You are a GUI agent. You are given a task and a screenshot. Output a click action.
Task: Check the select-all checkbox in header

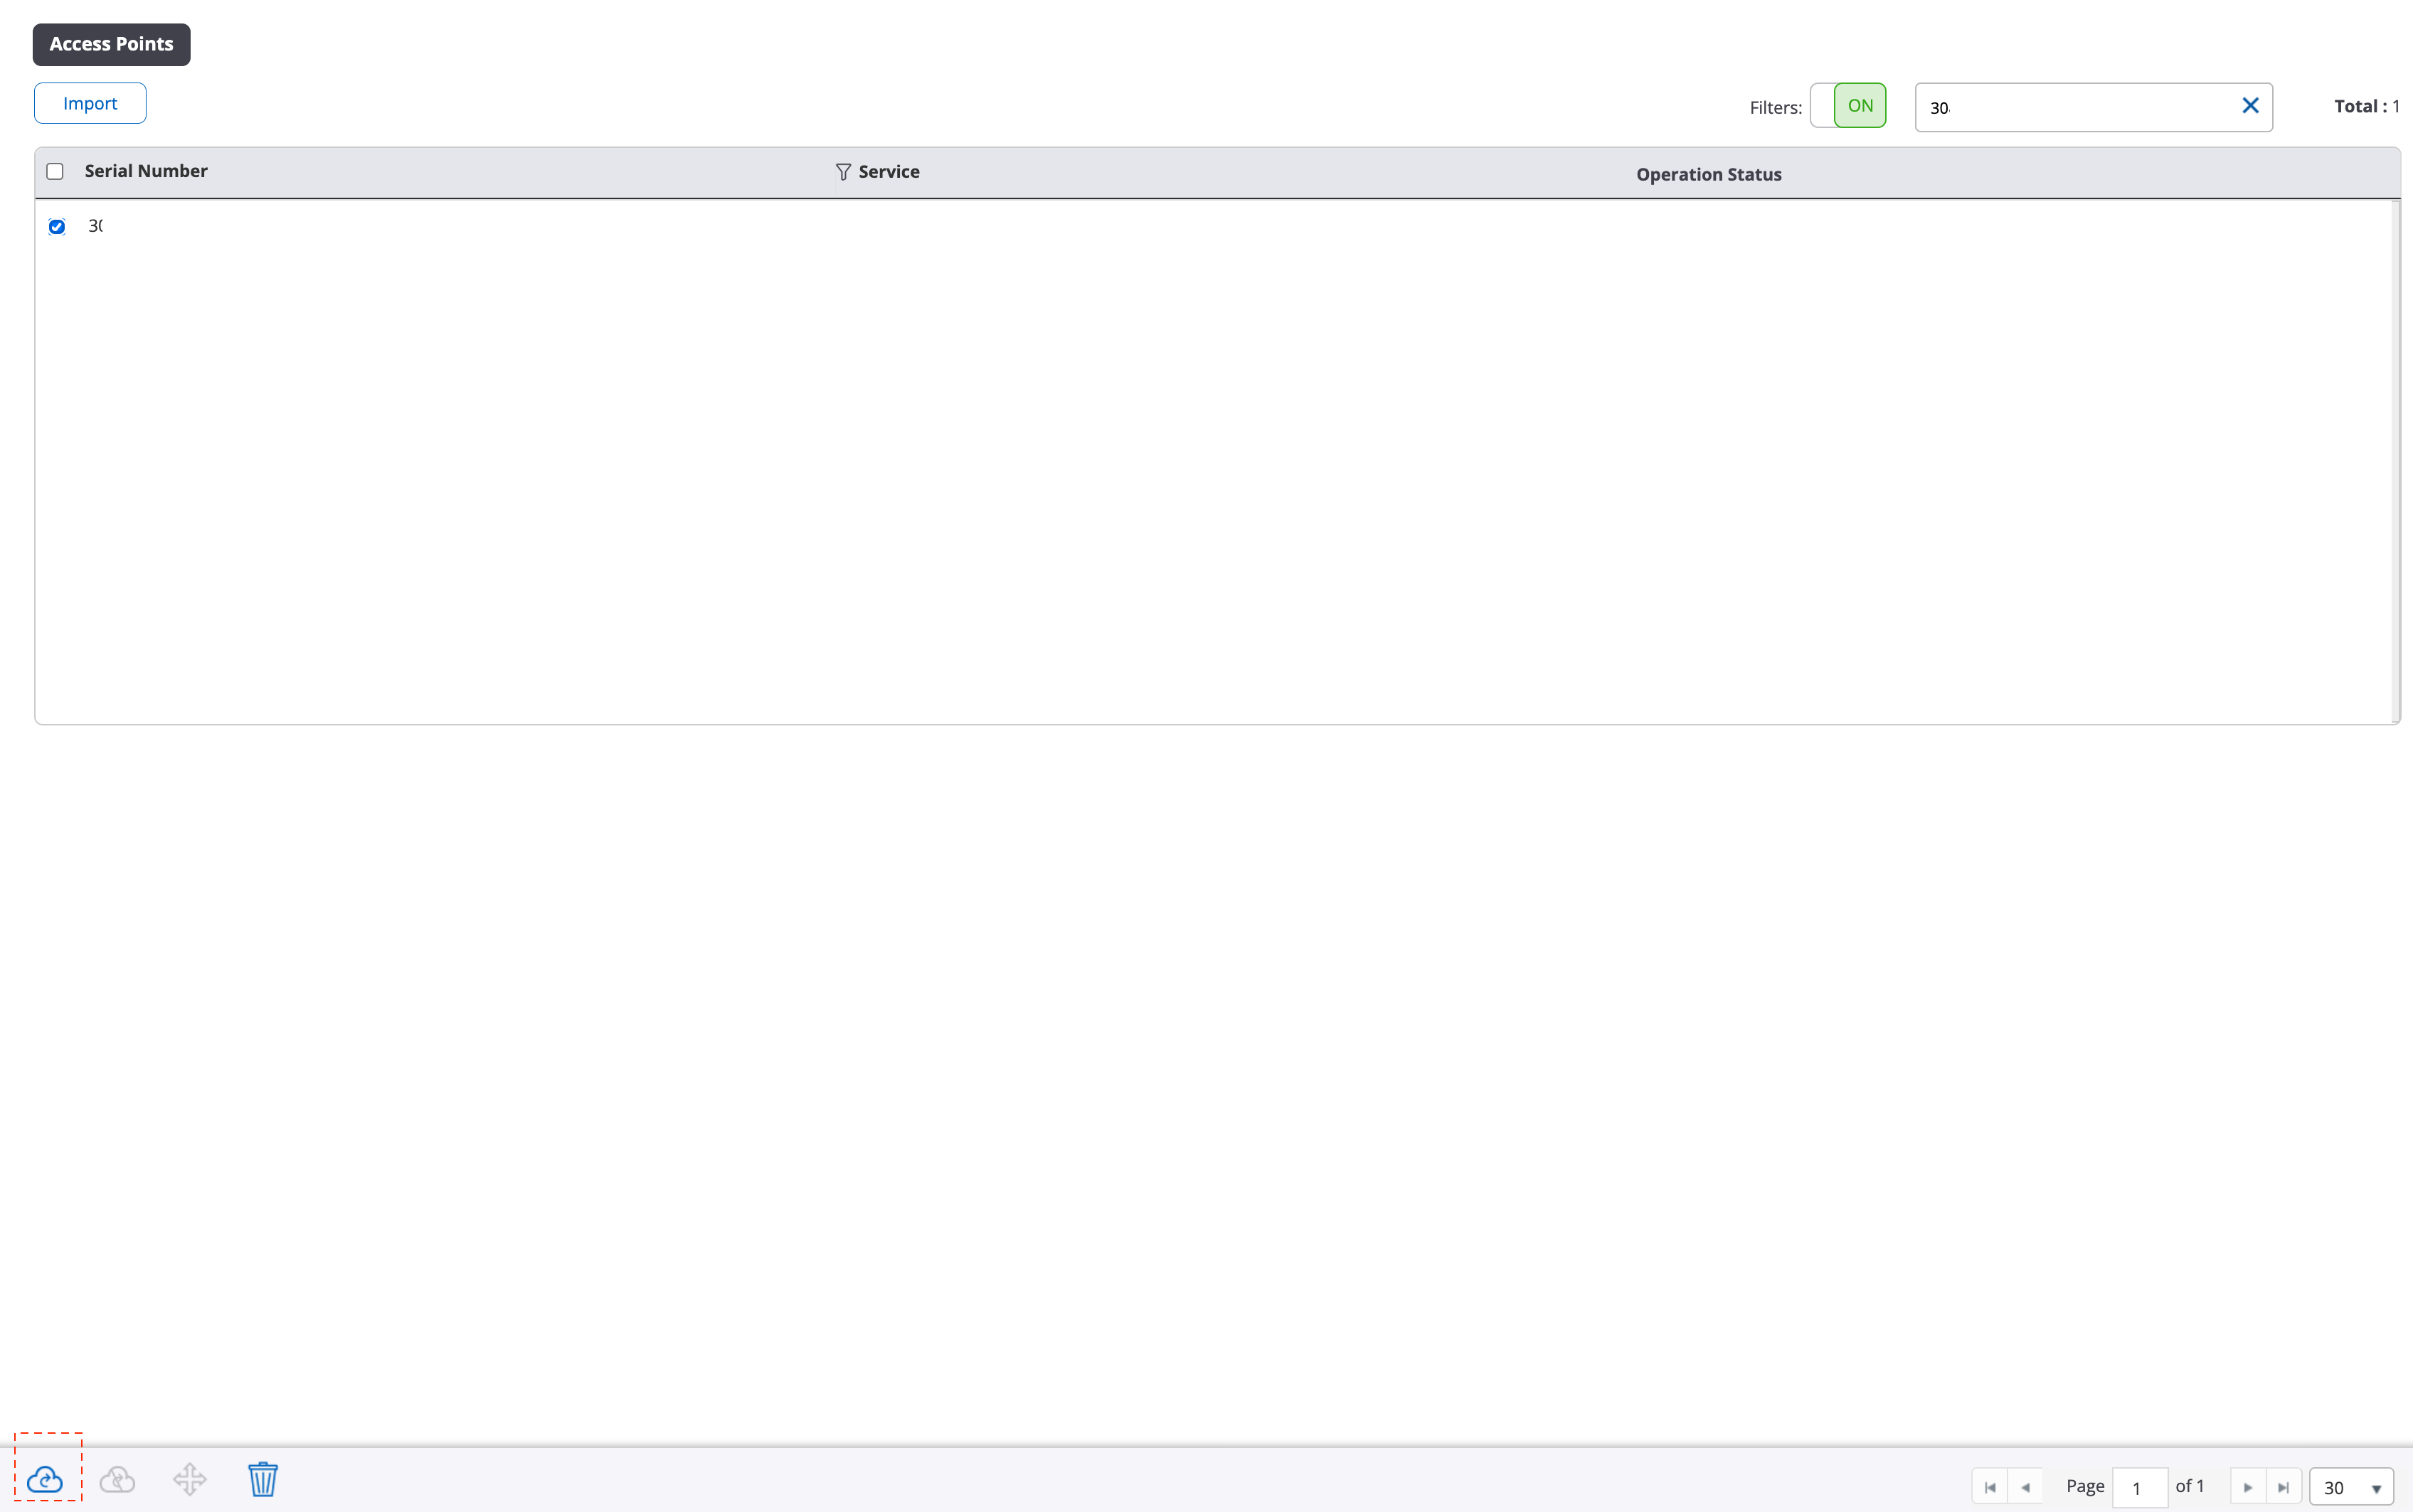click(55, 171)
